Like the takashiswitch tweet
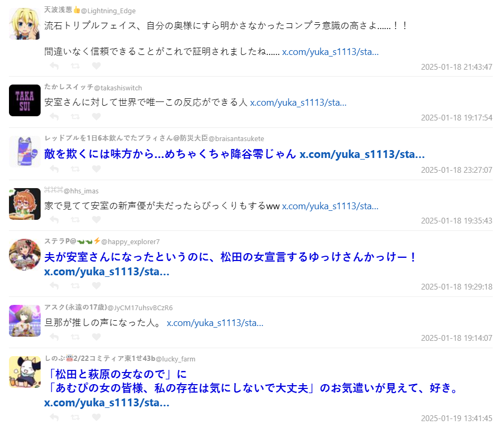The height and width of the screenshot is (428, 498). [96, 116]
